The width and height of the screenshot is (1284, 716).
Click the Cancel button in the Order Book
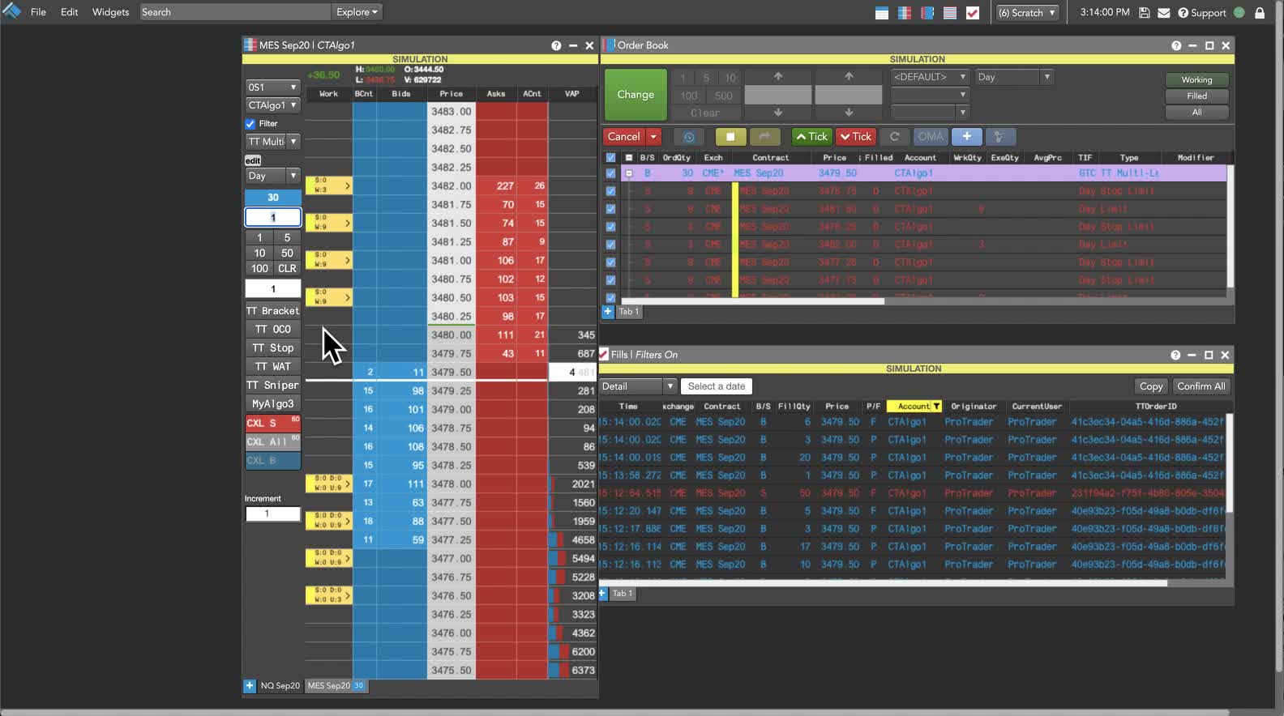tap(624, 137)
